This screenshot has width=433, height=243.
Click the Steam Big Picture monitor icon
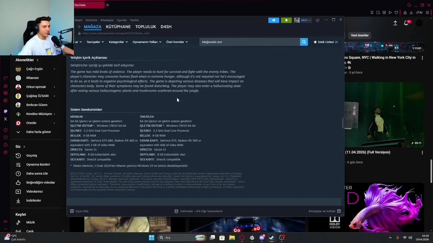click(x=317, y=20)
